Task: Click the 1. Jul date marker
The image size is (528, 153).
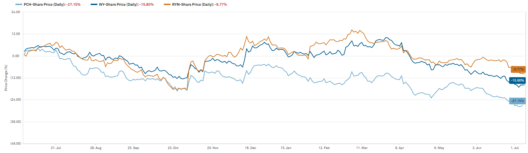Action: click(515, 148)
